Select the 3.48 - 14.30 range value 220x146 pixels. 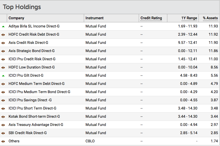[188, 108]
